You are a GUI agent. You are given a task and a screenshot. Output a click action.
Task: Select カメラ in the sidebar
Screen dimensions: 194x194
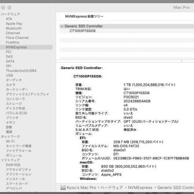click(x=11, y=85)
